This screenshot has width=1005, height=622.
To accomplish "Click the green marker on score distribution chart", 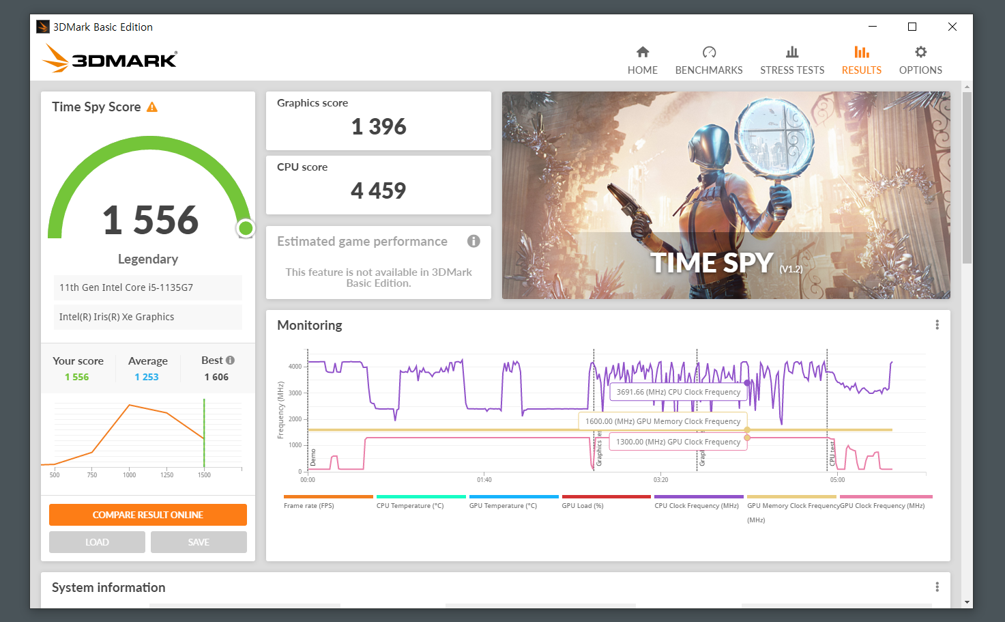I will (x=204, y=434).
